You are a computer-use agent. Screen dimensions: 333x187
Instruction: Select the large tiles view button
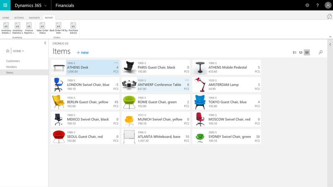307,53
